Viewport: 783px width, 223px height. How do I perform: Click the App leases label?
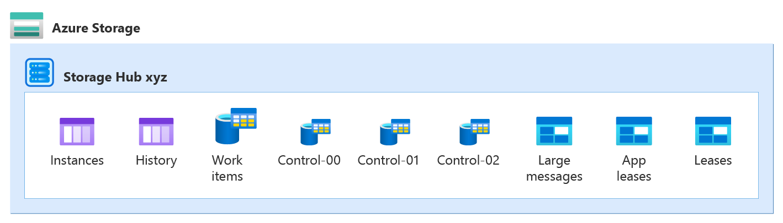[634, 168]
